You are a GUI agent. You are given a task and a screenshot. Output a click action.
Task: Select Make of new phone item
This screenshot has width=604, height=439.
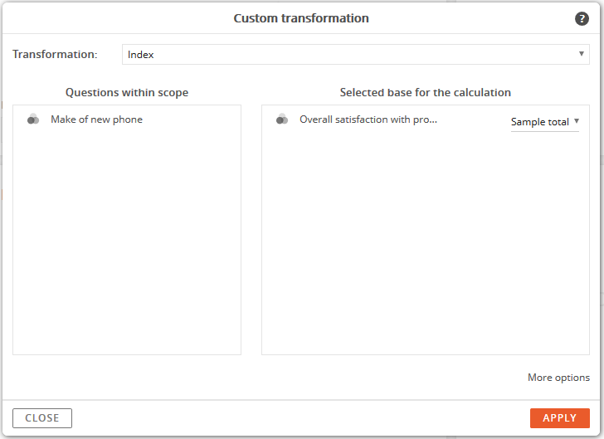tap(97, 120)
